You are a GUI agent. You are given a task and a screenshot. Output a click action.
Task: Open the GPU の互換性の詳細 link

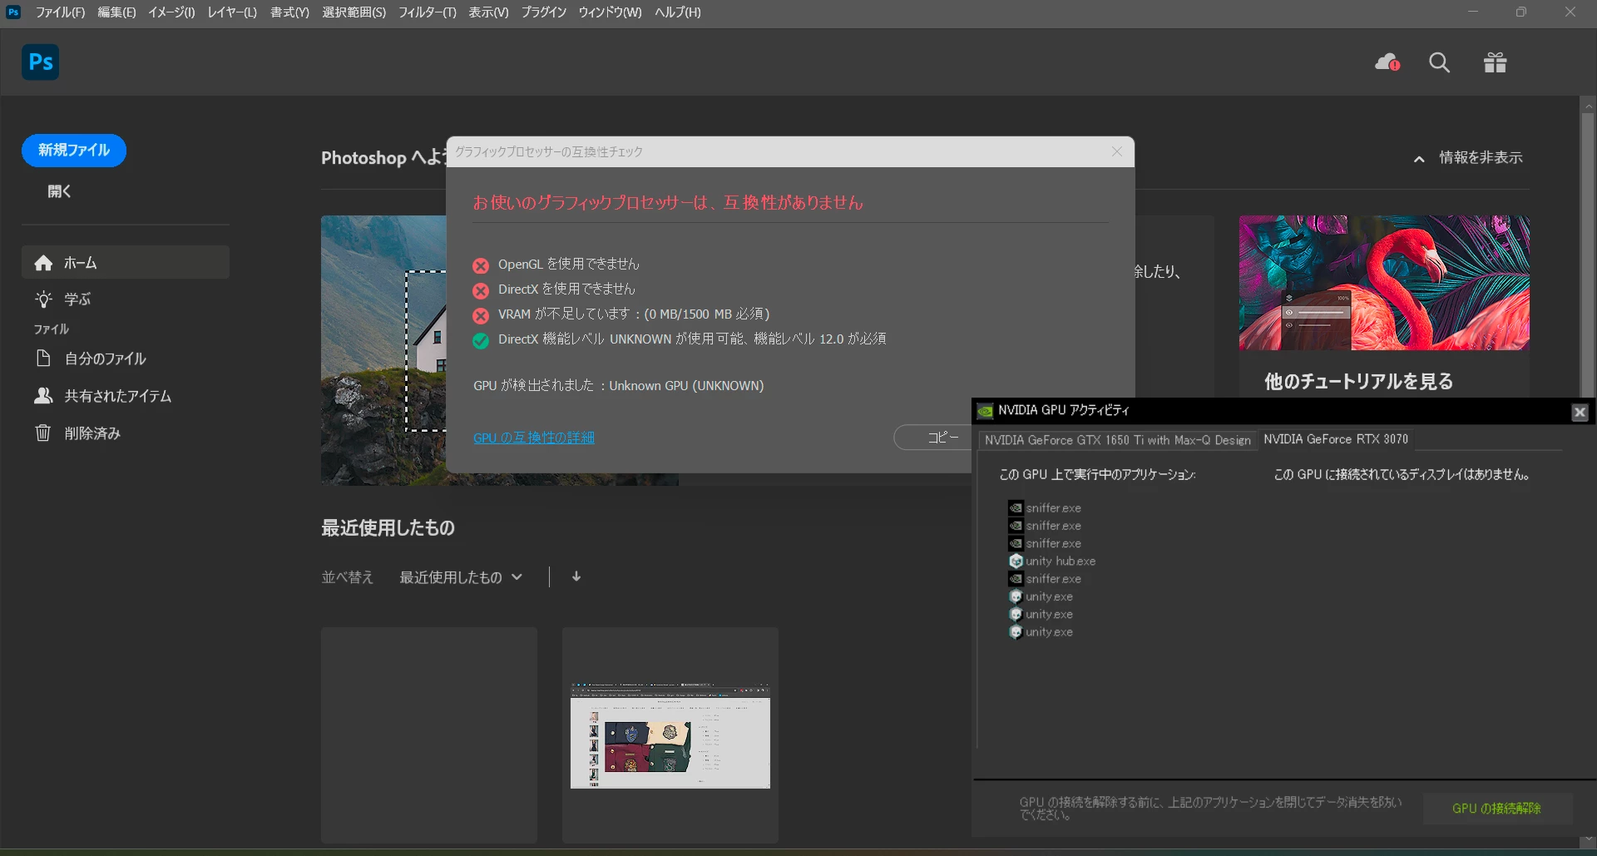click(534, 438)
